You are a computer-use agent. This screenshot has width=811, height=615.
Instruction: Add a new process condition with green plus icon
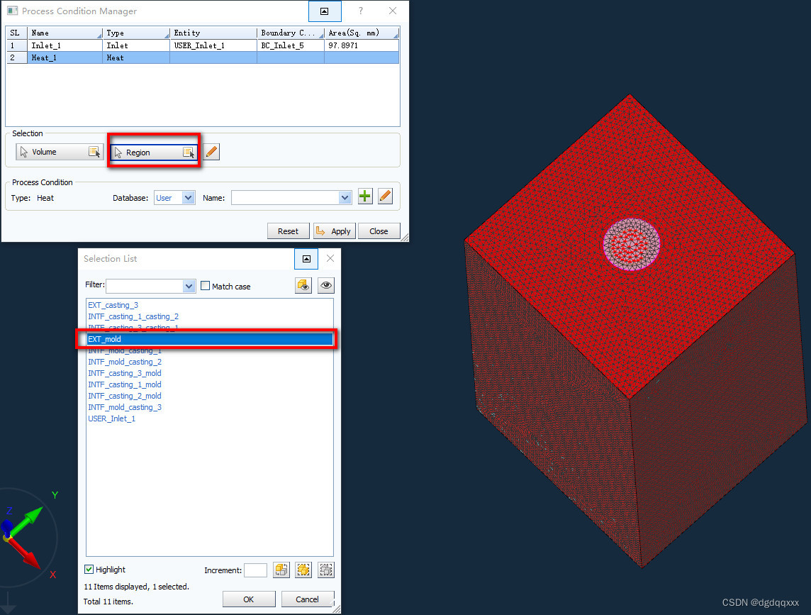point(364,196)
